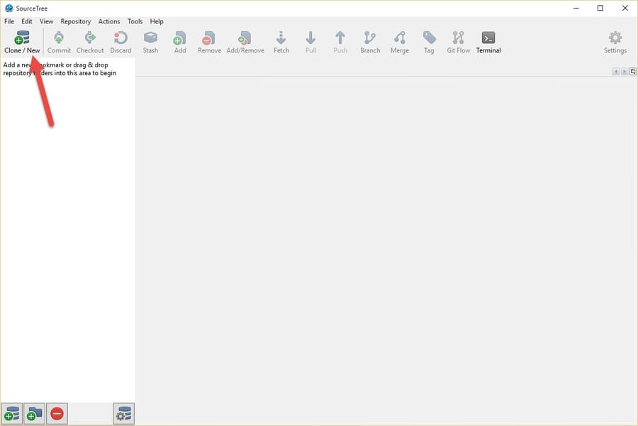Minimize the SourceTree window
The height and width of the screenshot is (426, 638).
(576, 8)
